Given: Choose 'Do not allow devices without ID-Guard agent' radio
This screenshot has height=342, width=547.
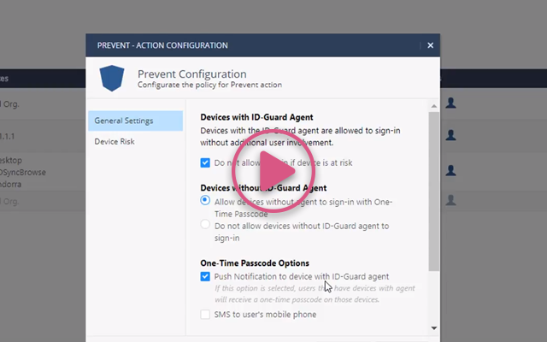Looking at the screenshot, I should pyautogui.click(x=205, y=224).
